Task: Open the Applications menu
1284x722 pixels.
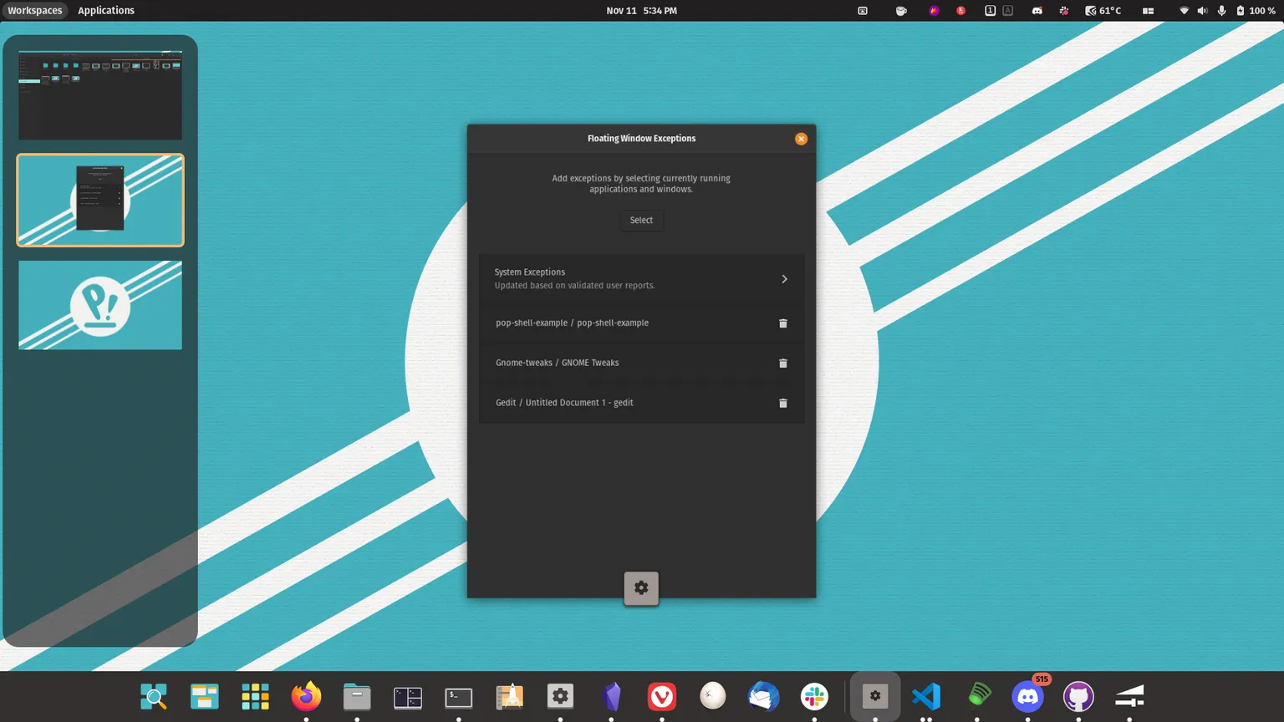Action: [106, 11]
